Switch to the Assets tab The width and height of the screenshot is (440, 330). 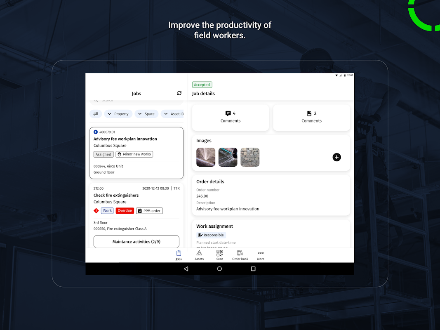(199, 255)
